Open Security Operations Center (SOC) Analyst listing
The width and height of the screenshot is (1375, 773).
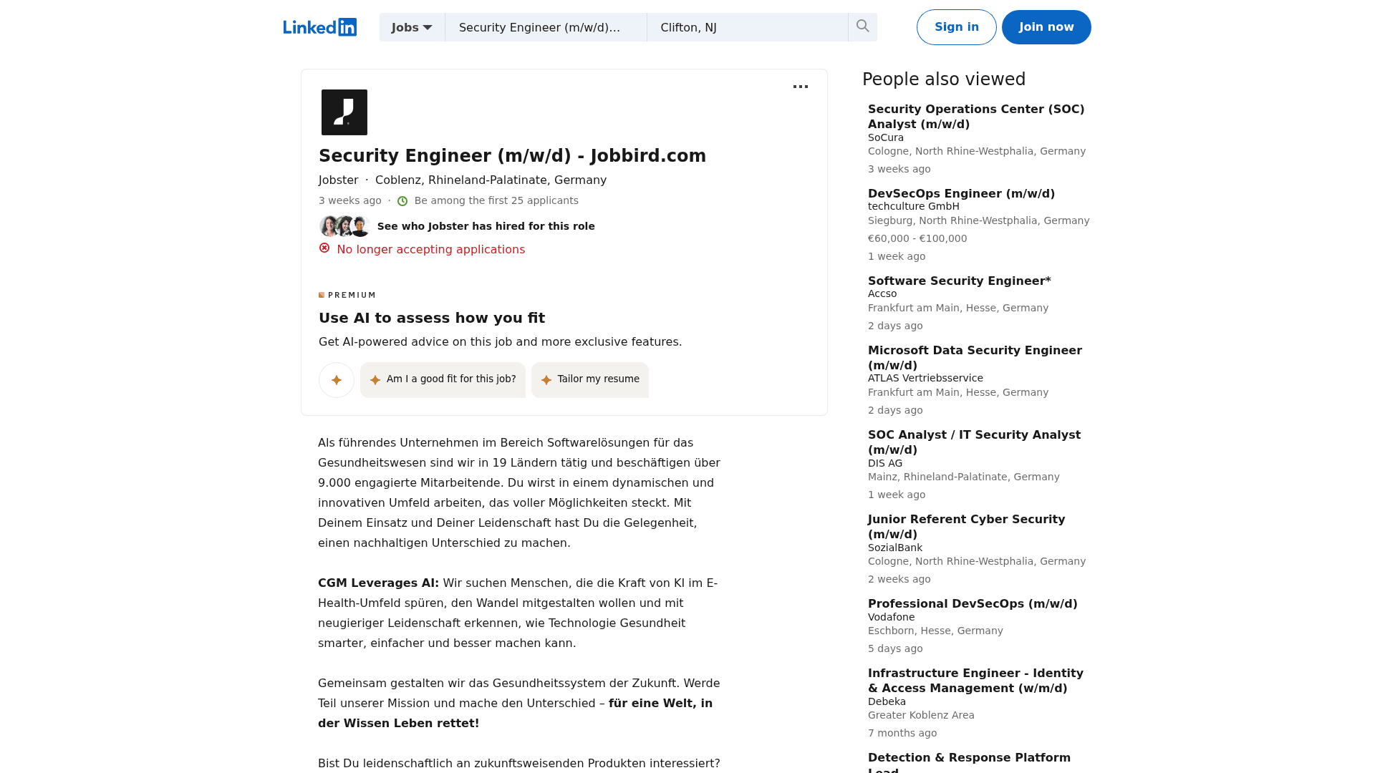pos(976,117)
